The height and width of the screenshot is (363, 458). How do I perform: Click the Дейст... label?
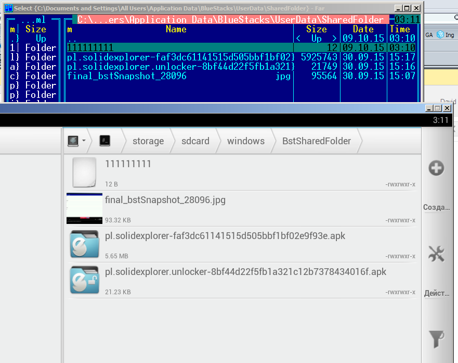pos(437,293)
